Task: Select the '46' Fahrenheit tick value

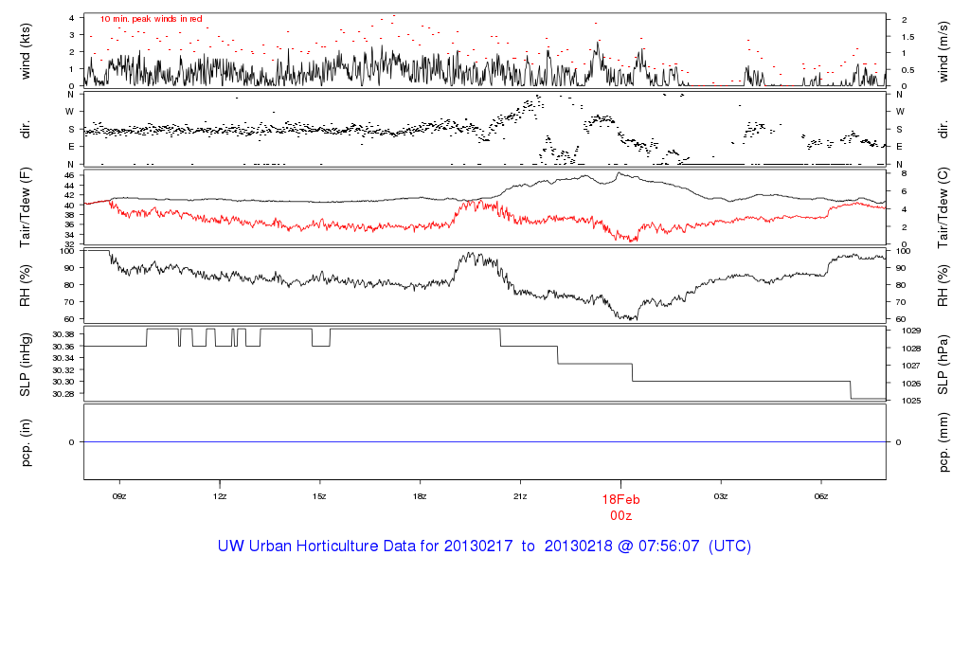Action: (x=69, y=175)
